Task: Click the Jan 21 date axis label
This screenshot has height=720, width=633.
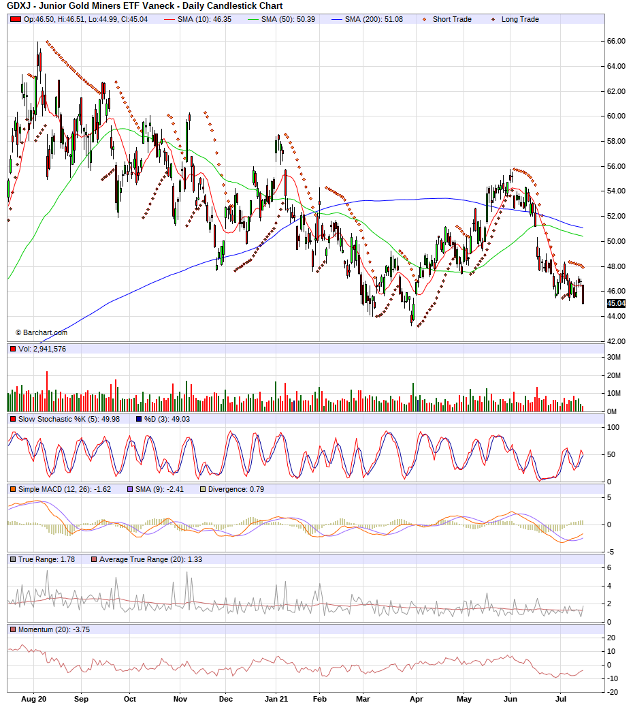Action: tap(276, 700)
